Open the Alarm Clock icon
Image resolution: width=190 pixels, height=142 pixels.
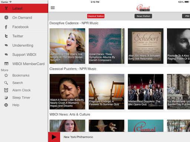point(6,90)
